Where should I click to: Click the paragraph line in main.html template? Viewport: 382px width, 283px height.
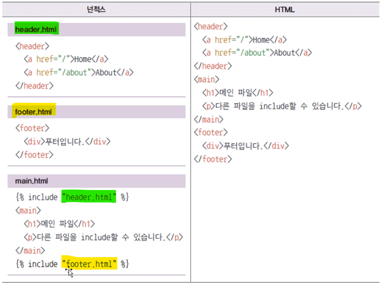pos(103,237)
